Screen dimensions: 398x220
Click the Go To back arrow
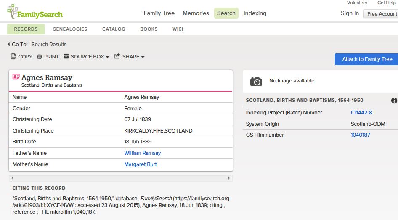(x=9, y=45)
